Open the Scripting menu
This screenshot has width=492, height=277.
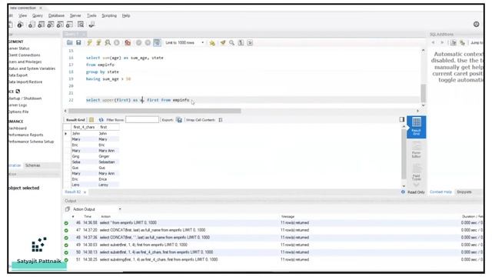pyautogui.click(x=109, y=15)
